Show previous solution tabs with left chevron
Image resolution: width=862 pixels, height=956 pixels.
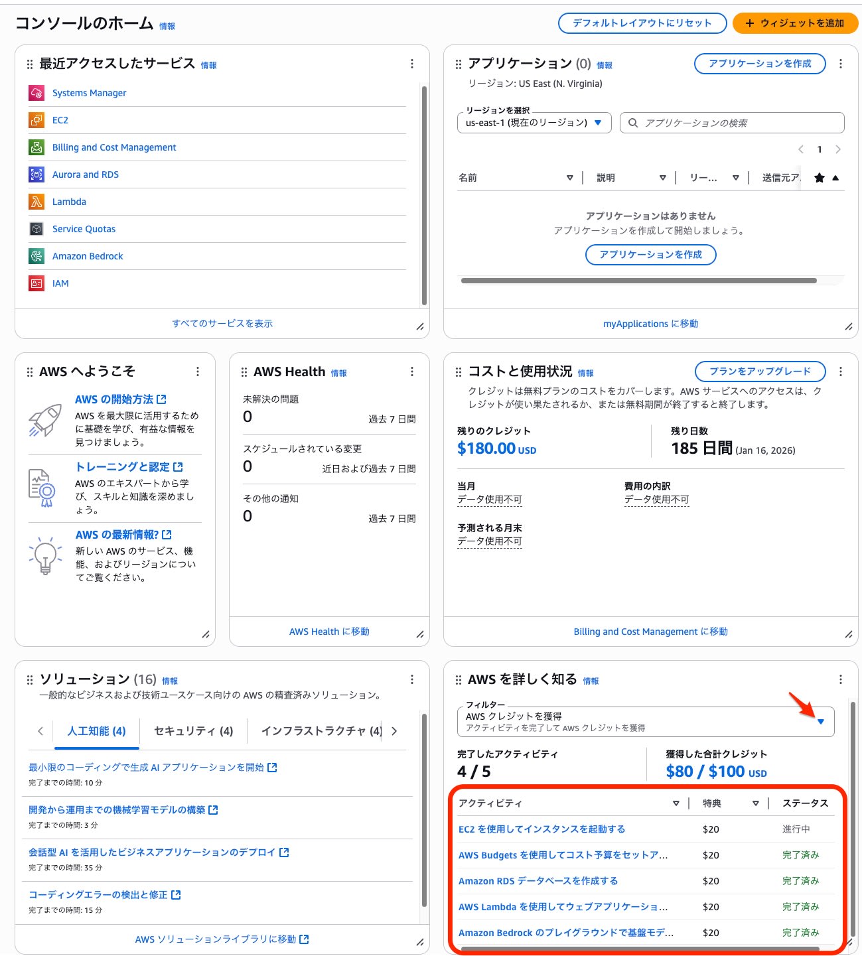40,731
